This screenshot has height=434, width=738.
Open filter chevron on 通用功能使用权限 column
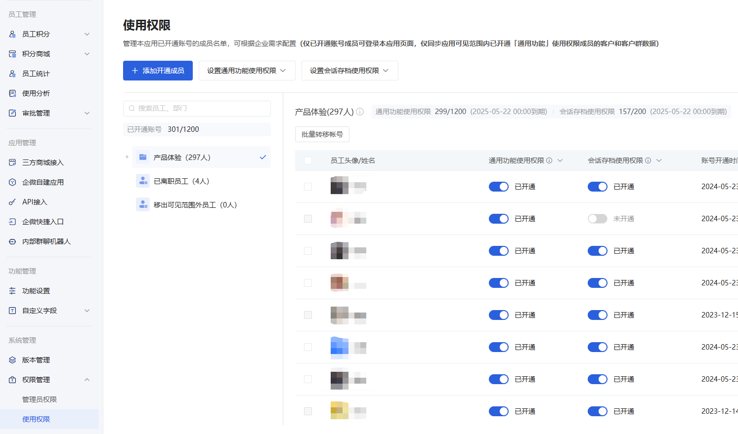pos(560,160)
